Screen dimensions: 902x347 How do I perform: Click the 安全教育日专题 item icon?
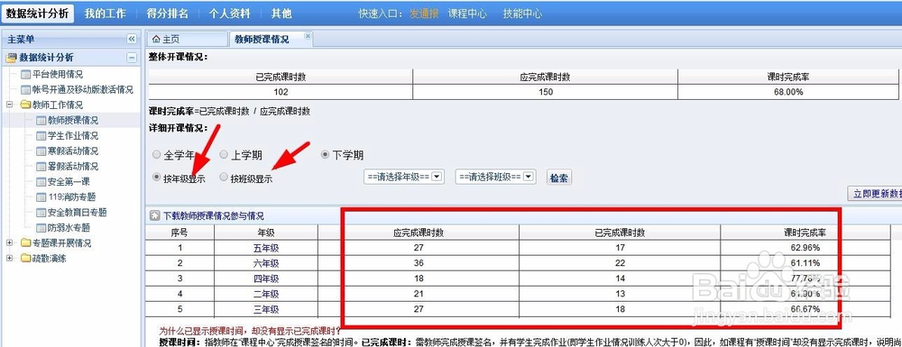point(41,212)
